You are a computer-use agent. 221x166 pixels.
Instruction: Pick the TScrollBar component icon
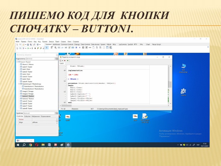pos(90,47)
